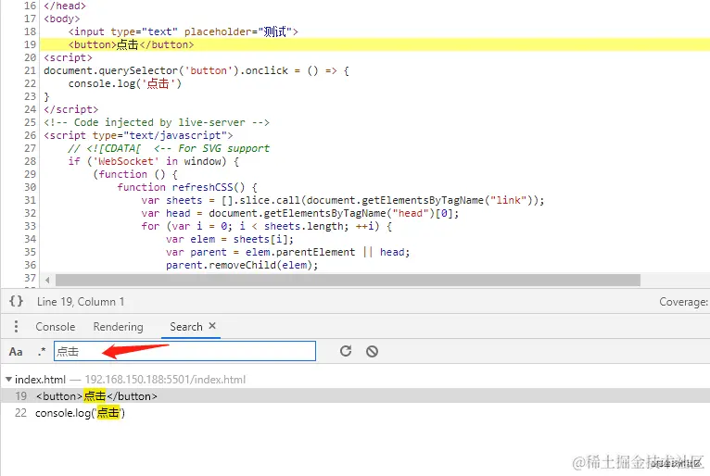This screenshot has height=476, width=710.
Task: Click the Coverage status text
Action: pos(683,302)
